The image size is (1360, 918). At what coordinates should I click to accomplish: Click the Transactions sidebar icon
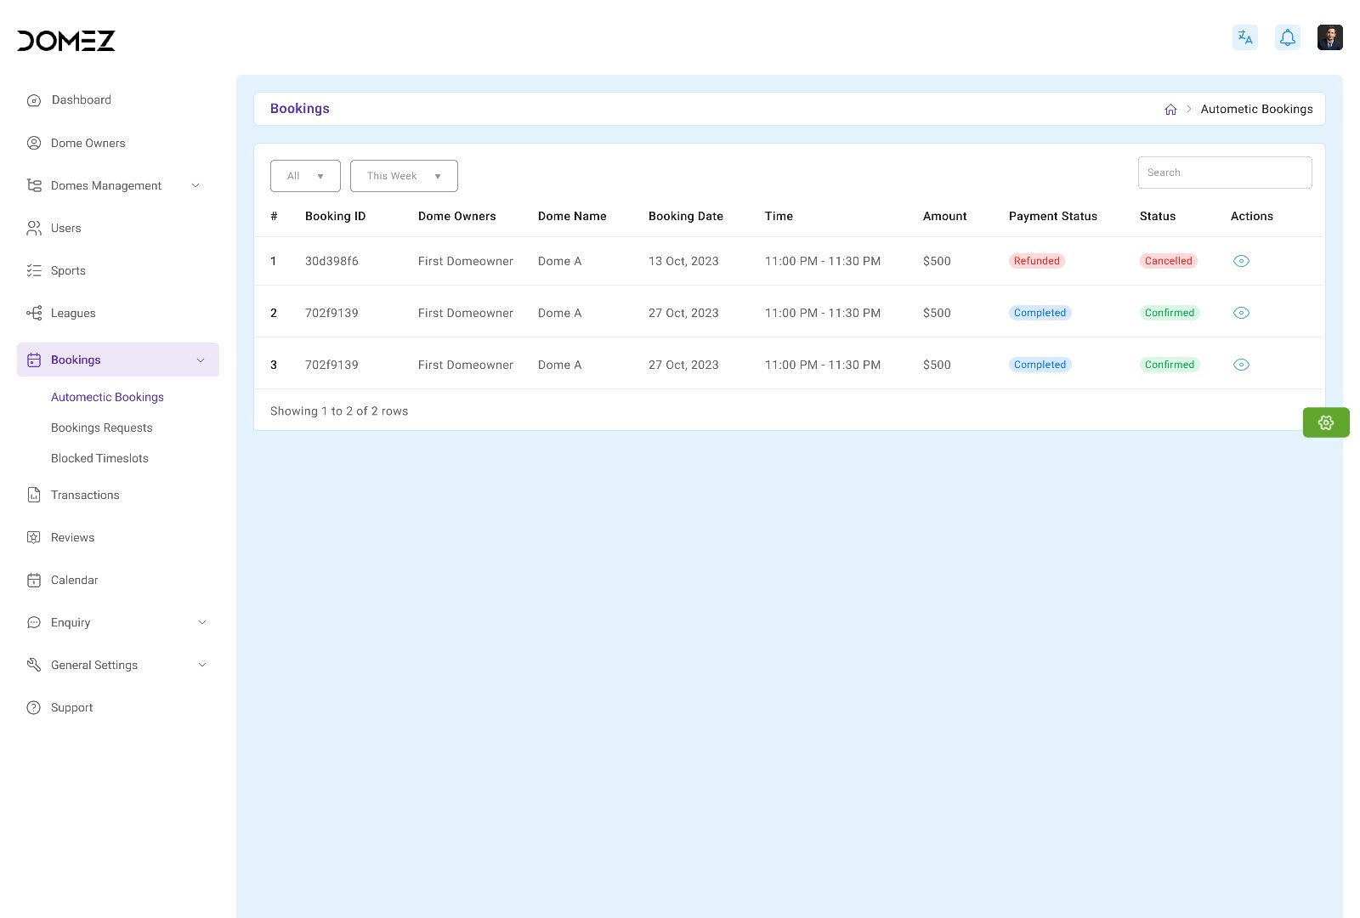click(34, 495)
